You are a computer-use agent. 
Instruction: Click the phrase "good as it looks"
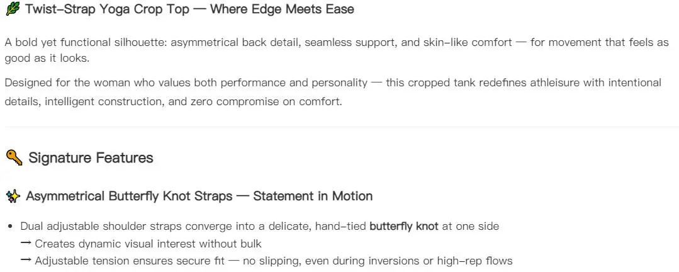pos(47,59)
